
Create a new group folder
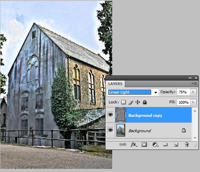point(165,144)
